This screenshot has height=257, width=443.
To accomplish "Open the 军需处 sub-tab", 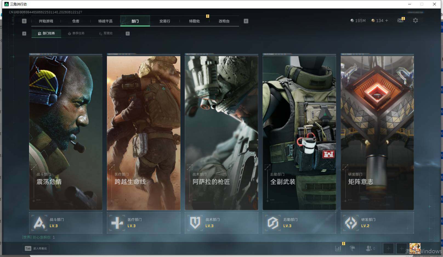I will 106,33.
